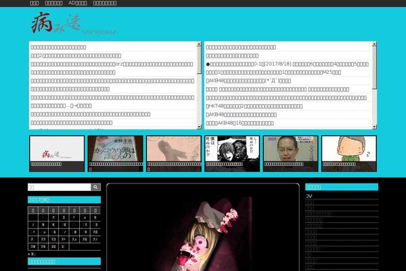The width and height of the screenshot is (406, 271).
Task: Select date 27 in the calendar
Action: [95, 239]
